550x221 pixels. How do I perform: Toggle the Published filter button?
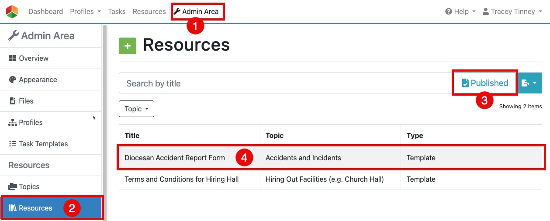pyautogui.click(x=485, y=83)
